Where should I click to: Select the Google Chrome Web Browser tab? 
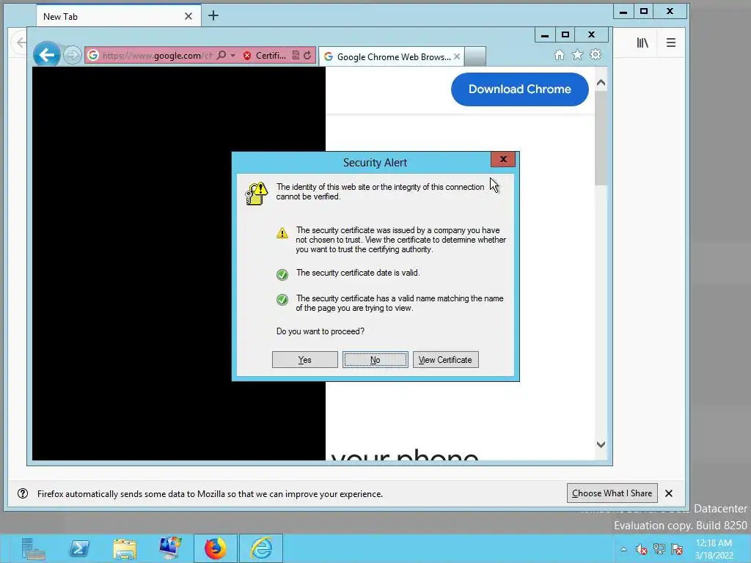click(391, 57)
